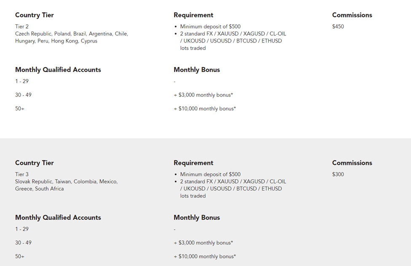Screen dimensions: 411x266
Task: Click the Tier 2 Commissions heading
Action: point(352,15)
